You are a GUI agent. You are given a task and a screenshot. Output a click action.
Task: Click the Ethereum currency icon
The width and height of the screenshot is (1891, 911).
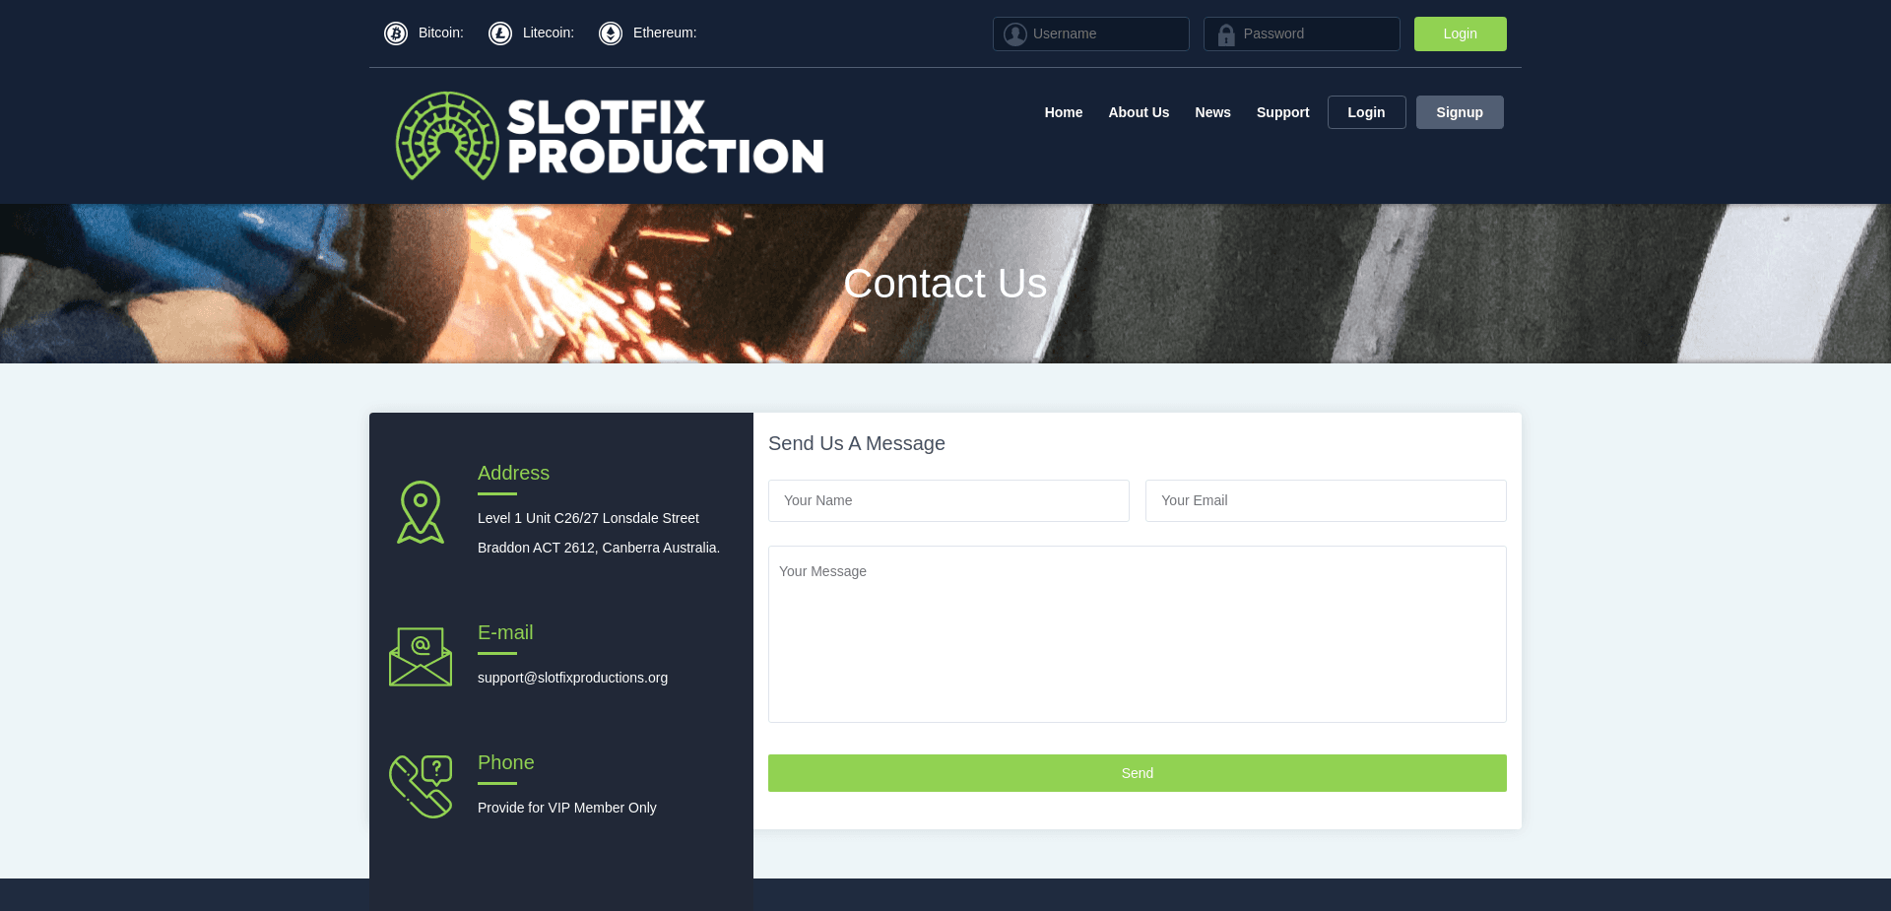coord(612,33)
